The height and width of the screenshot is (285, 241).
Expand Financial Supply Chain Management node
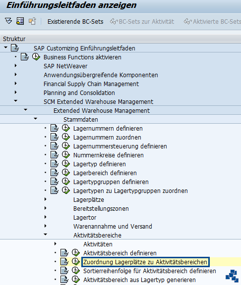[16, 84]
